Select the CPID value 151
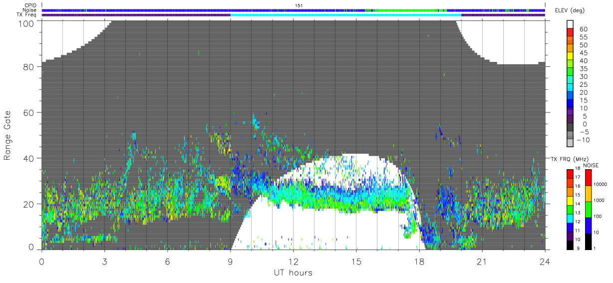Screen dimensions: 613x283 click(x=299, y=5)
